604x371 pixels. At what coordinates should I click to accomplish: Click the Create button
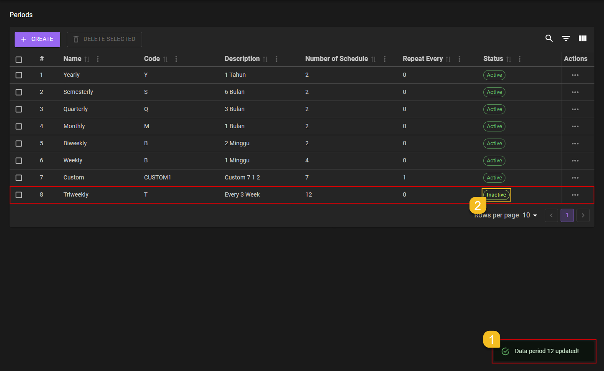click(37, 39)
